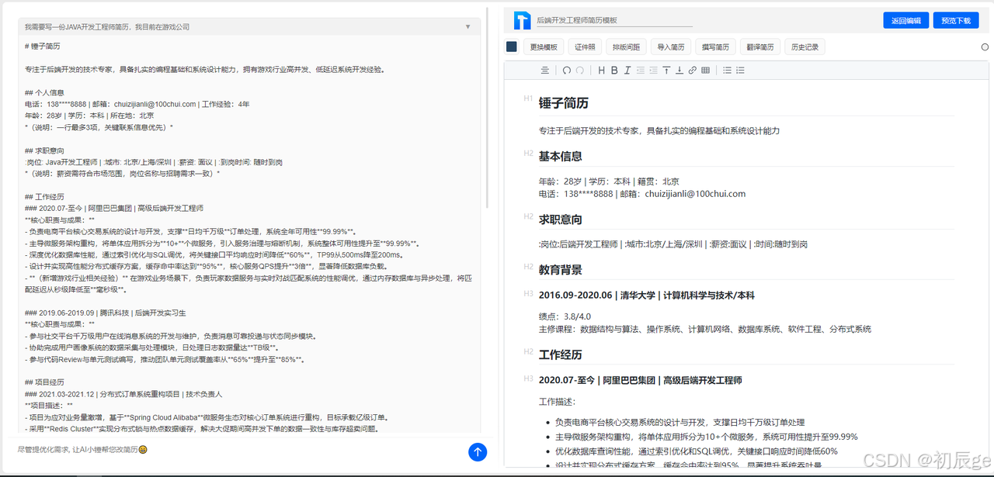Redo the last undone edit
Screen dimensions: 994x477
pyautogui.click(x=580, y=70)
